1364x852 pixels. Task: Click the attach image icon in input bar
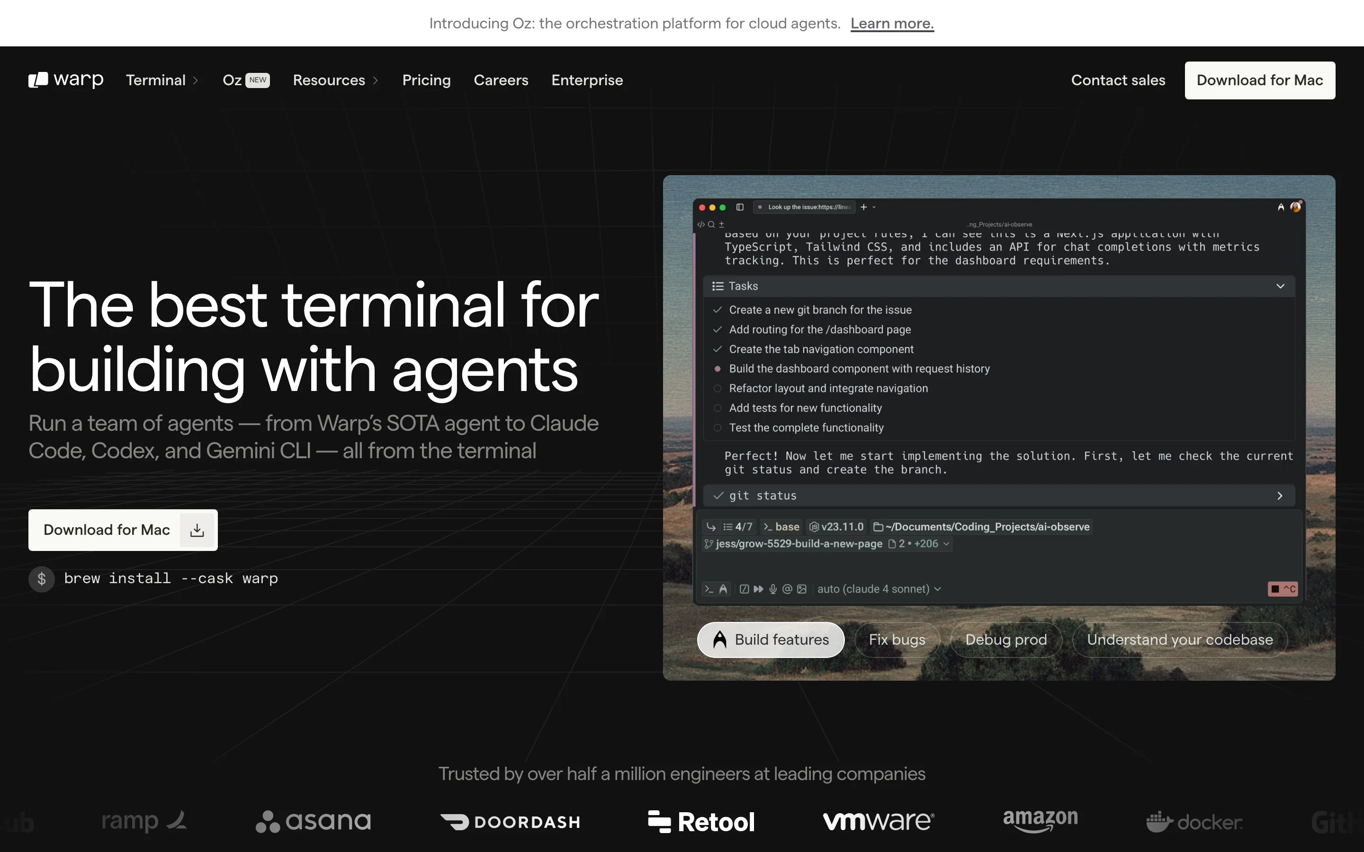tap(802, 589)
